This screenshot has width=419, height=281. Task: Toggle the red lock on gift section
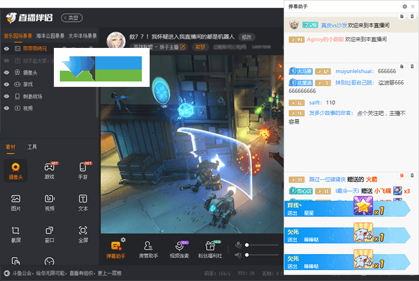402,176
